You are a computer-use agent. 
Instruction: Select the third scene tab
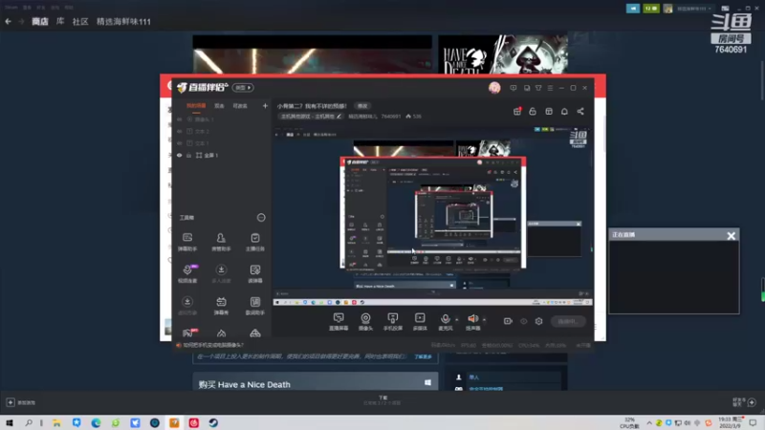click(x=240, y=106)
